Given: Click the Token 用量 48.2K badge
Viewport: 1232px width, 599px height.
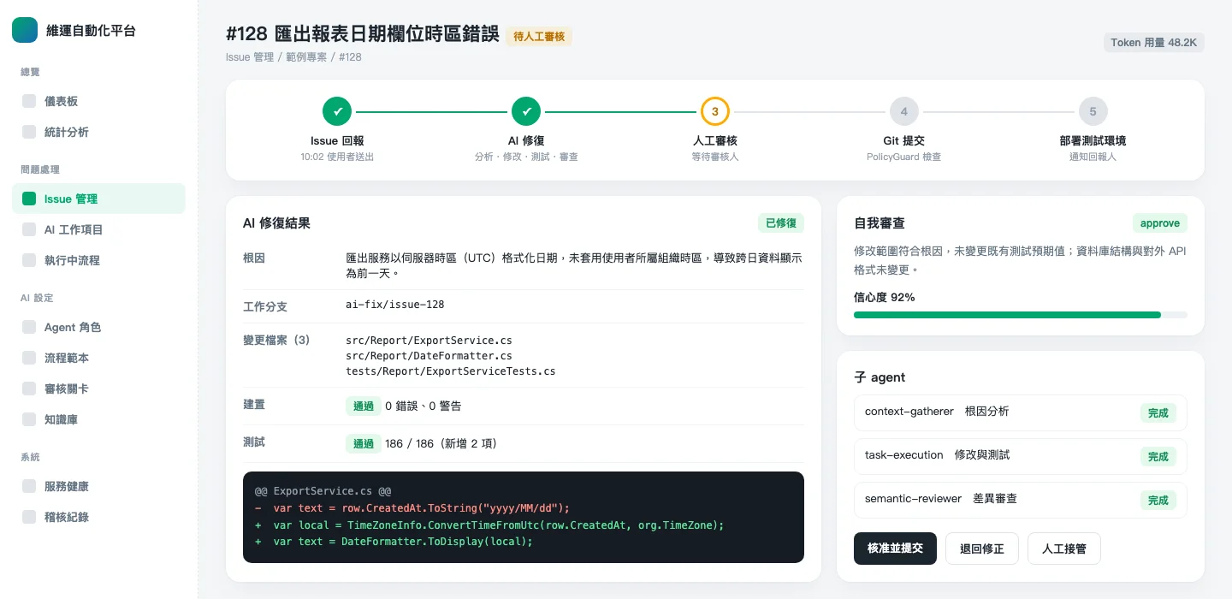Looking at the screenshot, I should [1154, 42].
